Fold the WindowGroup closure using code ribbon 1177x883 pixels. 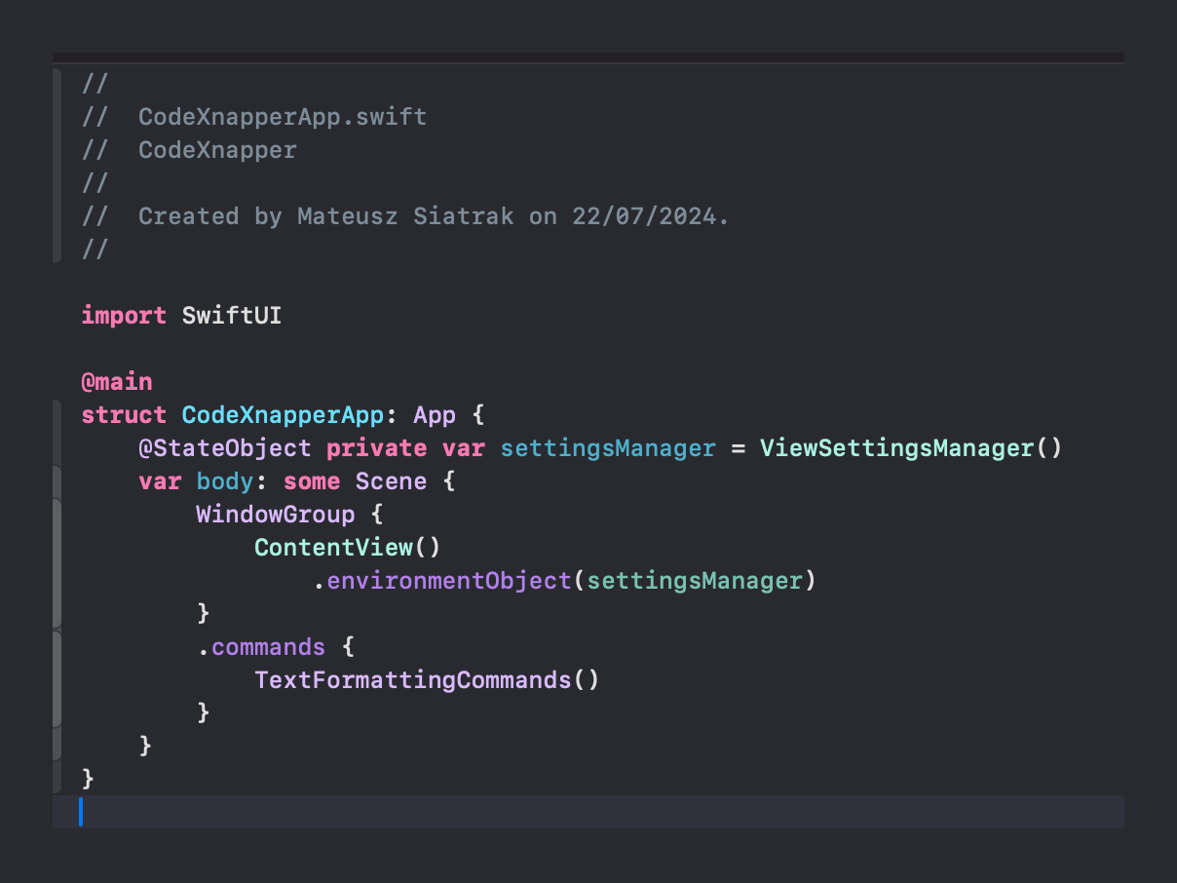(57, 563)
